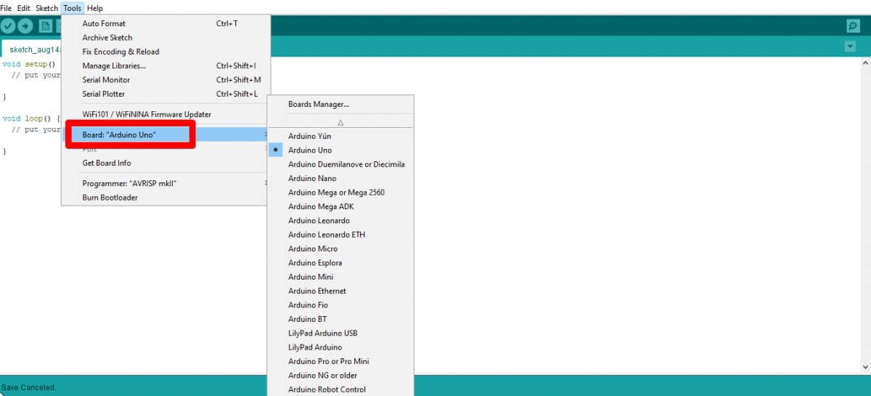Viewport: 871px width, 396px height.
Task: Click the Upload arrow toolbar icon
Action: pos(25,26)
